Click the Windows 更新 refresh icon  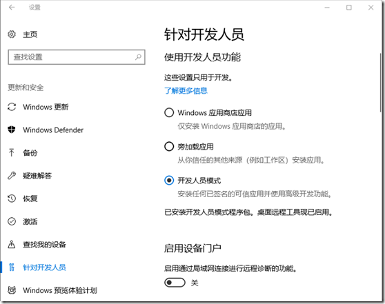coord(12,107)
